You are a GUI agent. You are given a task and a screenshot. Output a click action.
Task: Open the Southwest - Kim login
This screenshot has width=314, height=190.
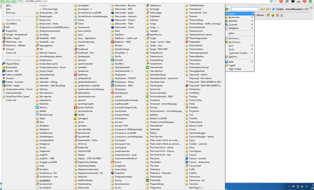[86, 53]
